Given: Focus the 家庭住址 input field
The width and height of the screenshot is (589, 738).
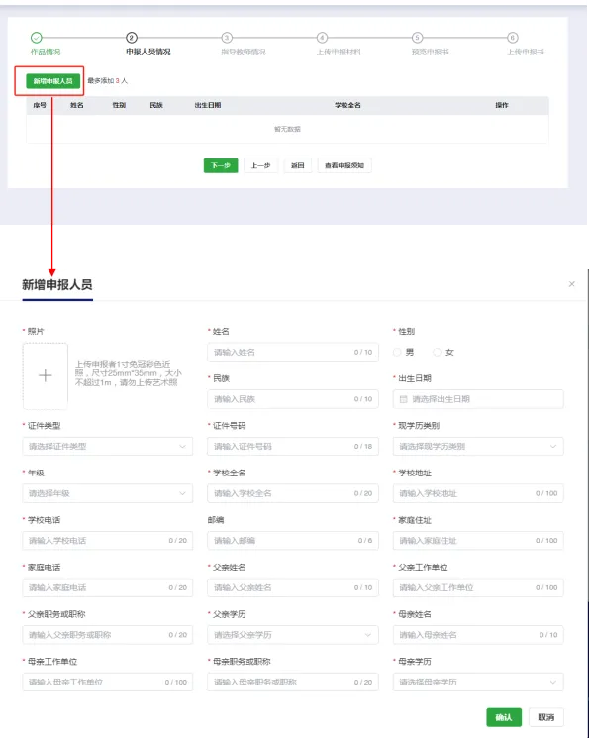Looking at the screenshot, I should coord(478,540).
